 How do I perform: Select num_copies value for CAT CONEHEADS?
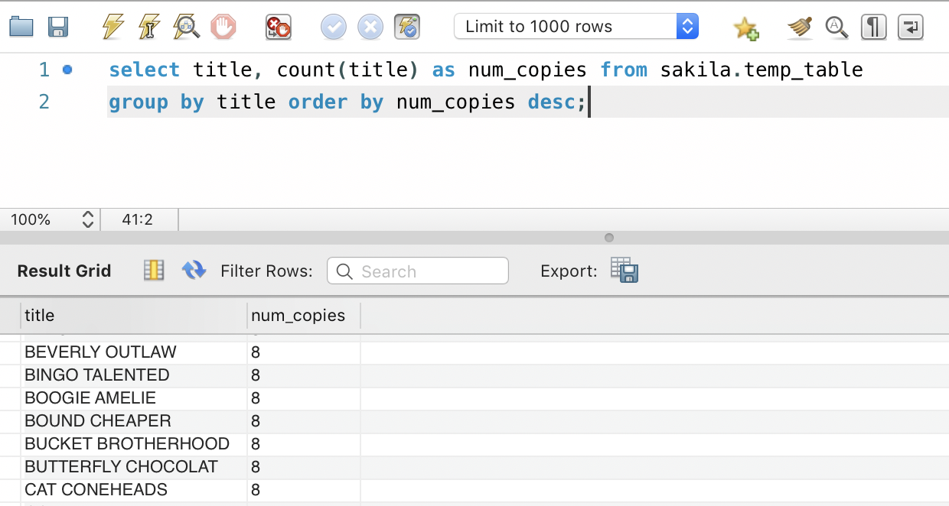coord(304,490)
